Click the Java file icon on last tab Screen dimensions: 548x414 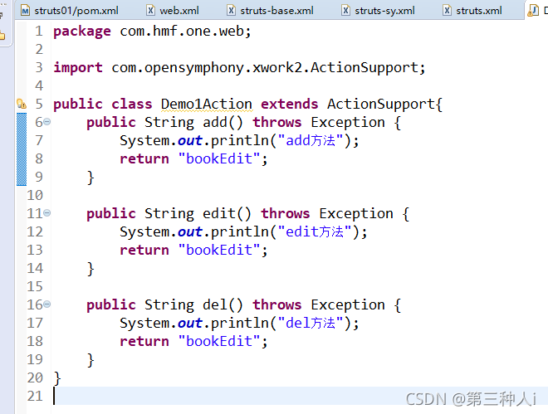pyautogui.click(x=533, y=11)
